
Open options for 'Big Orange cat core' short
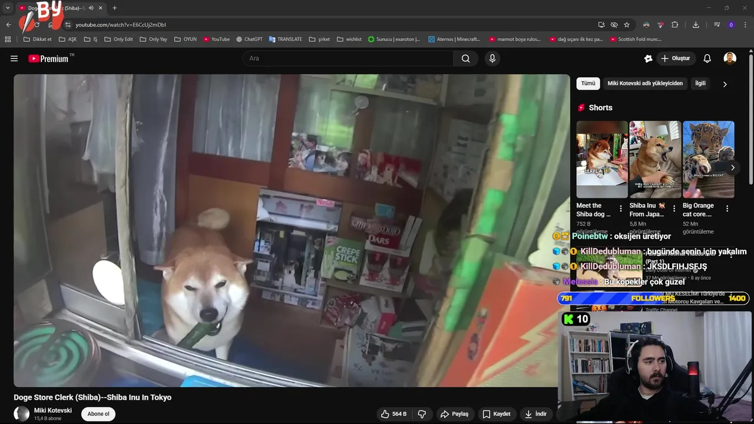[x=727, y=208]
